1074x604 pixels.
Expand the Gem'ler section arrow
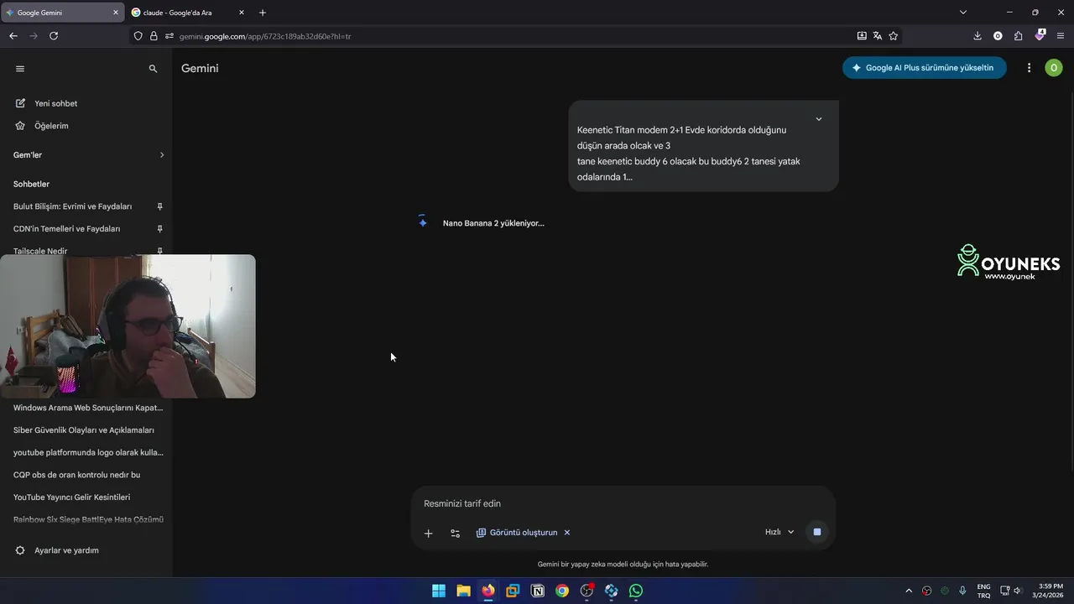click(x=162, y=155)
